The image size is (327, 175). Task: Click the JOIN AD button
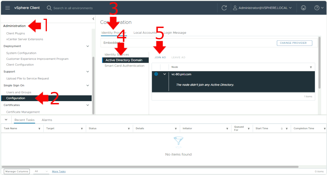pyautogui.click(x=160, y=58)
